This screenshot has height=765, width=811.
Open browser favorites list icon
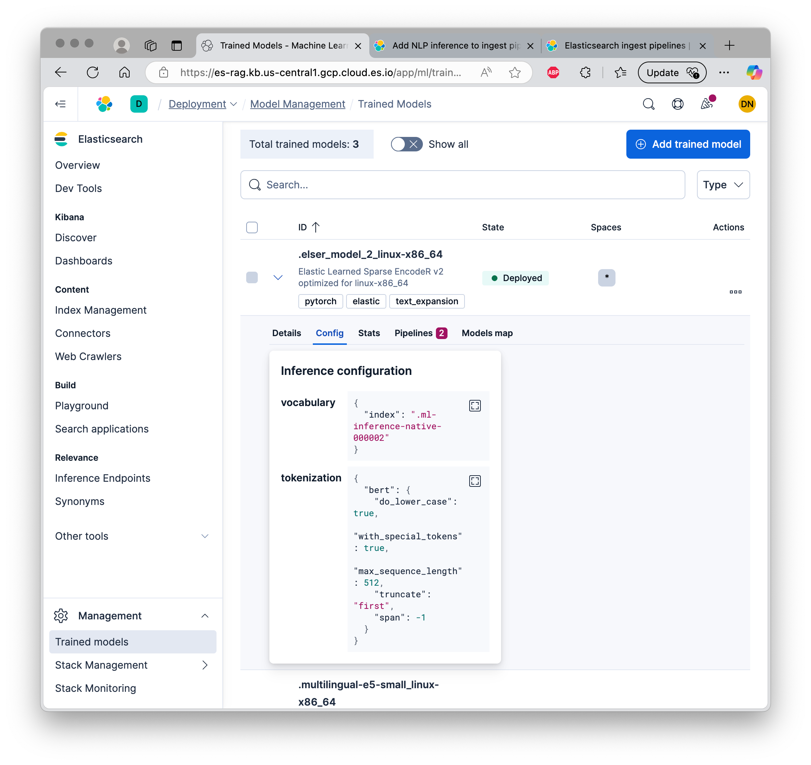coord(620,73)
